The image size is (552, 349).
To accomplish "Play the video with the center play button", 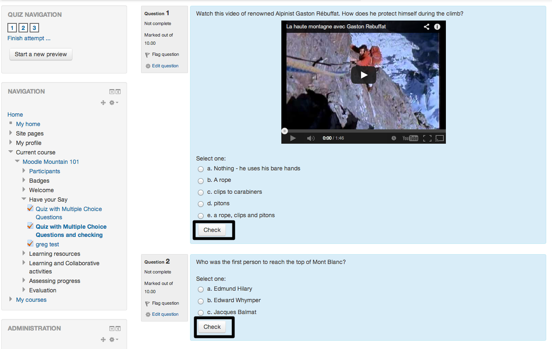I will pos(364,75).
